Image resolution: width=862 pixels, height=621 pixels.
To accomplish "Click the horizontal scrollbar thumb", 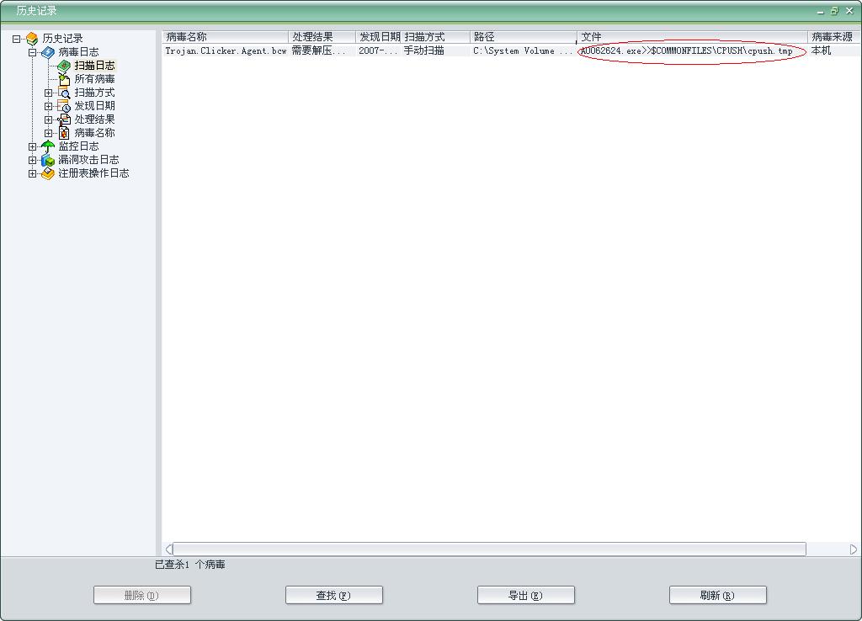I will (490, 549).
